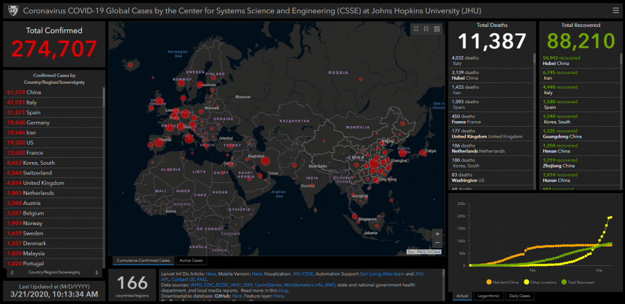Show the map legend list icon
Screen dimensions: 625x304
pos(426,29)
